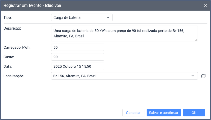Screen dimensions: 211x120
Task: Click the Carregado, kWh: label
Action: point(17,47)
